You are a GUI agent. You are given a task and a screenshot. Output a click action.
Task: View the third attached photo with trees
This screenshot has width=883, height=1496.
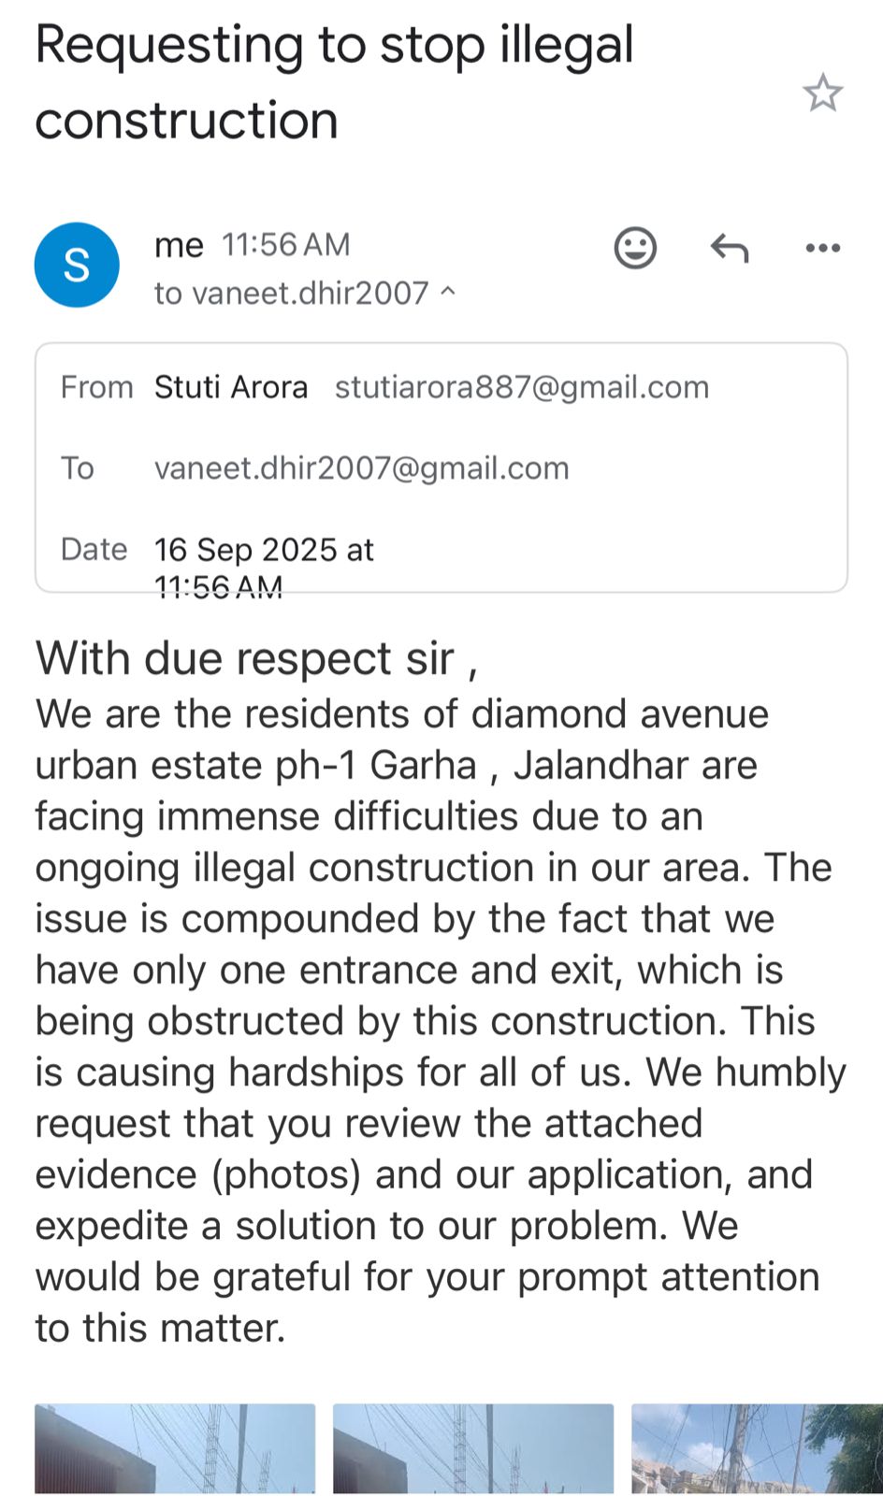tap(756, 1447)
